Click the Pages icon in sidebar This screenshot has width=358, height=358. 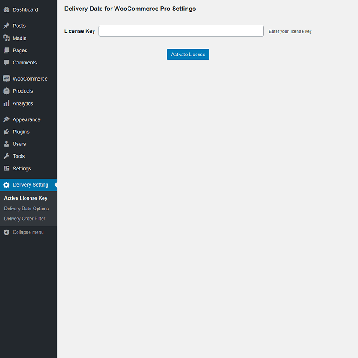pyautogui.click(x=6, y=51)
